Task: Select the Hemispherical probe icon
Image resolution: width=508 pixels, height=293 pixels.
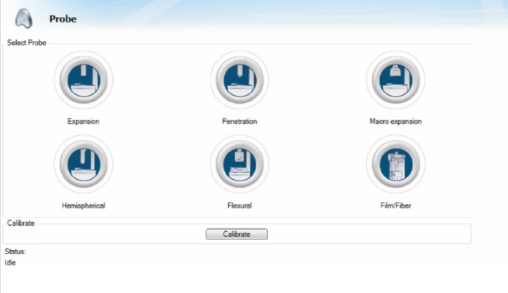Action: (x=83, y=164)
